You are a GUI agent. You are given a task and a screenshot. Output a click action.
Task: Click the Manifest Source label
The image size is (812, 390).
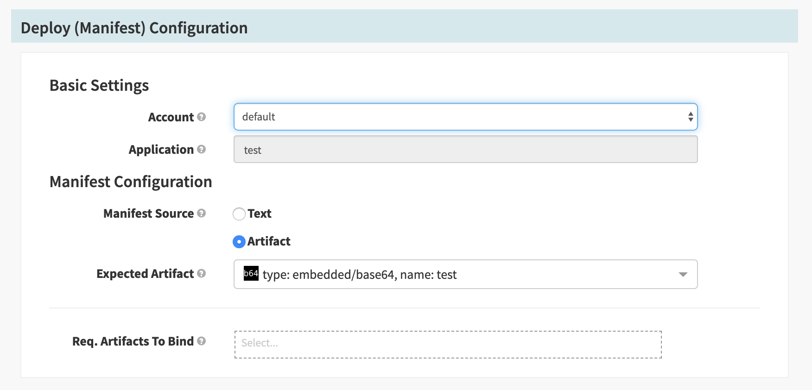[149, 214]
